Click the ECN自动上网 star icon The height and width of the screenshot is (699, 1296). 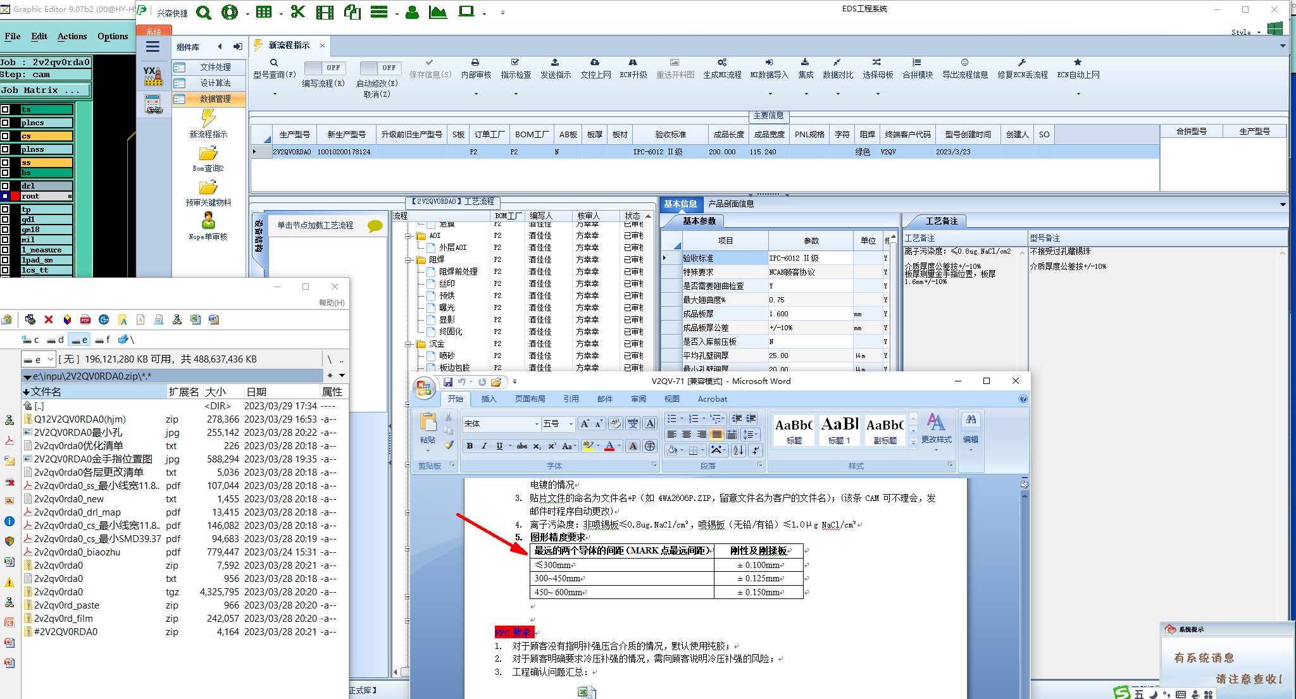[1078, 63]
